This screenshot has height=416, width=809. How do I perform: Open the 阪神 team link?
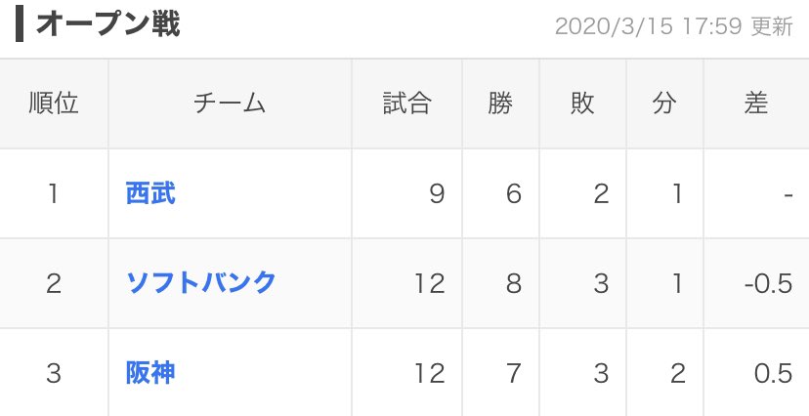[150, 373]
